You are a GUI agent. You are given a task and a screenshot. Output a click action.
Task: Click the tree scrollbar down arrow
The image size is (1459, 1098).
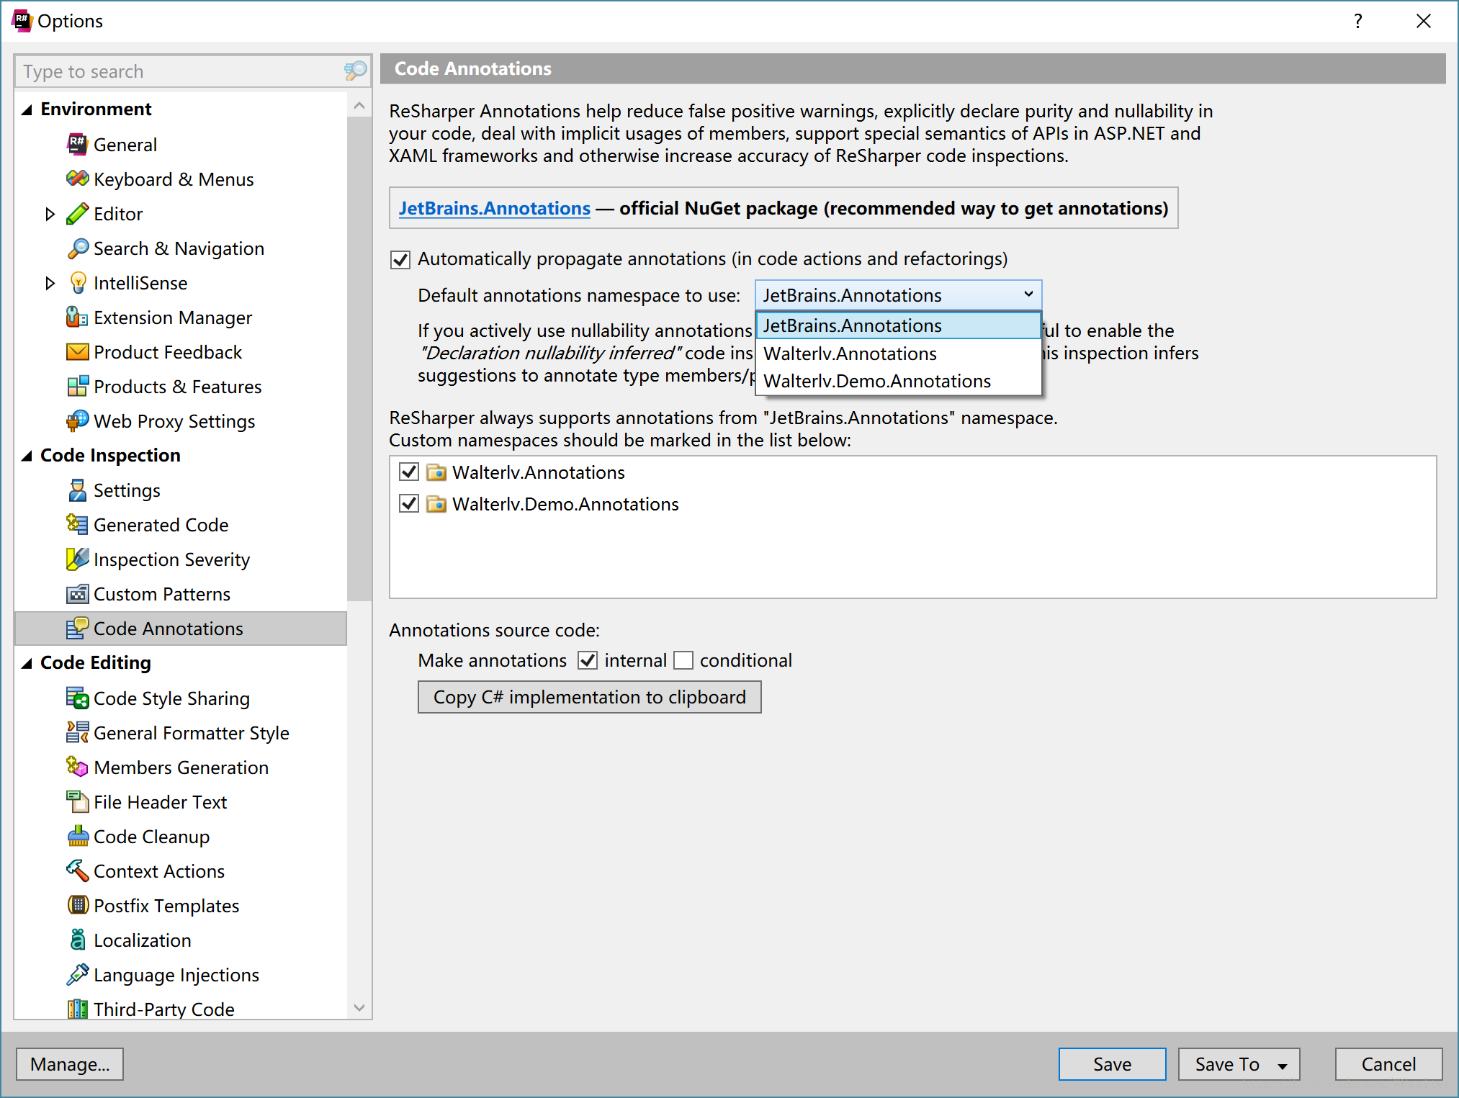359,1007
